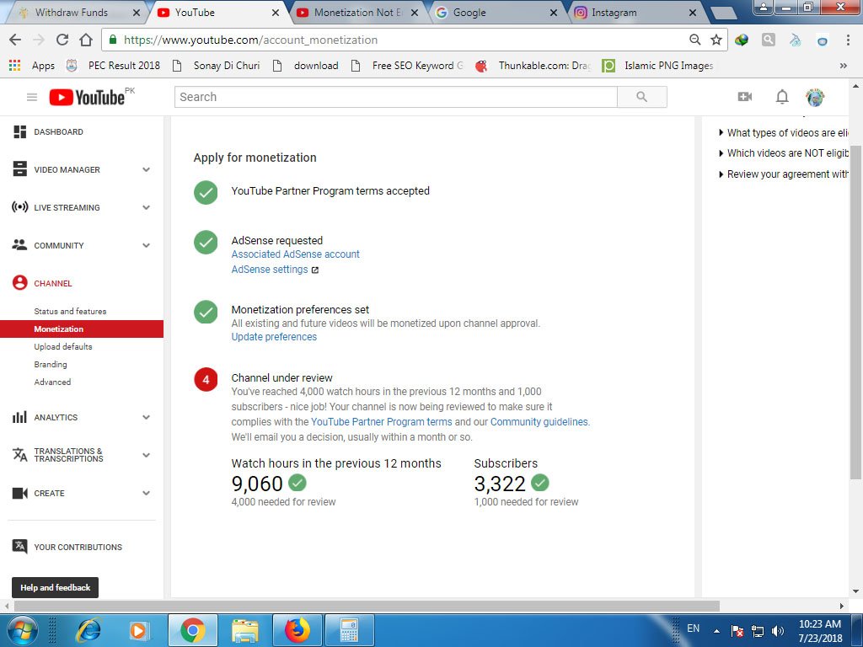Expand the Analytics section
The image size is (863, 647).
coord(146,417)
